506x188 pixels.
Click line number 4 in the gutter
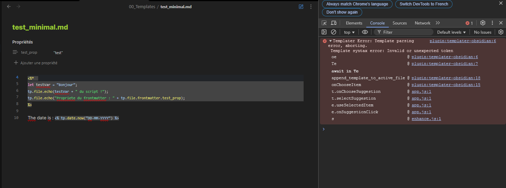[17, 78]
